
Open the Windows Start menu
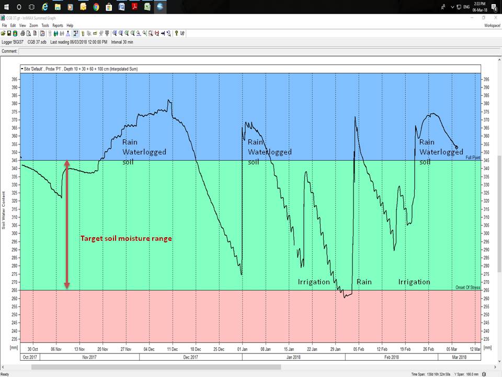click(x=6, y=7)
